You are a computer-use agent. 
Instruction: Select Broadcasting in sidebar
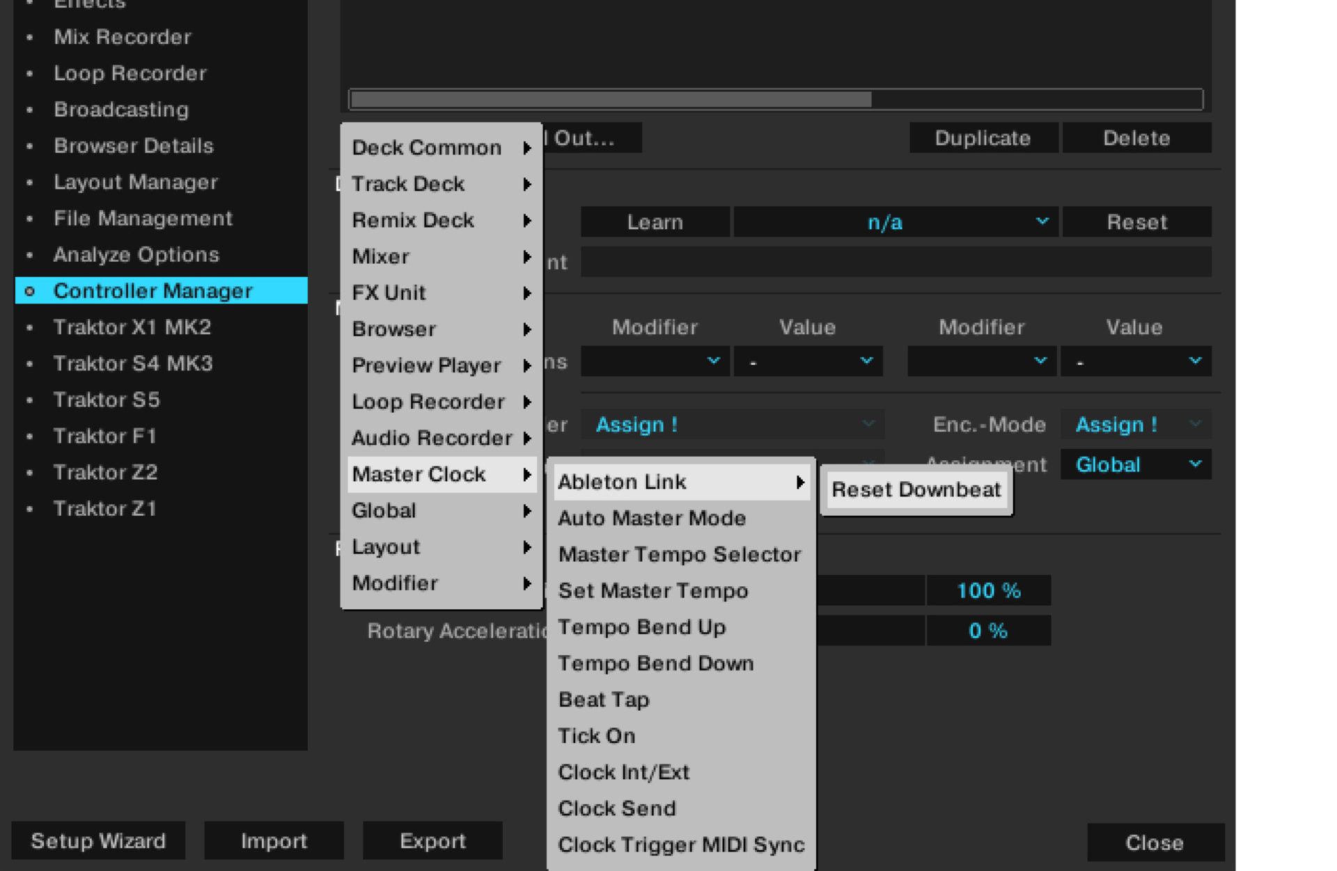pos(161,109)
